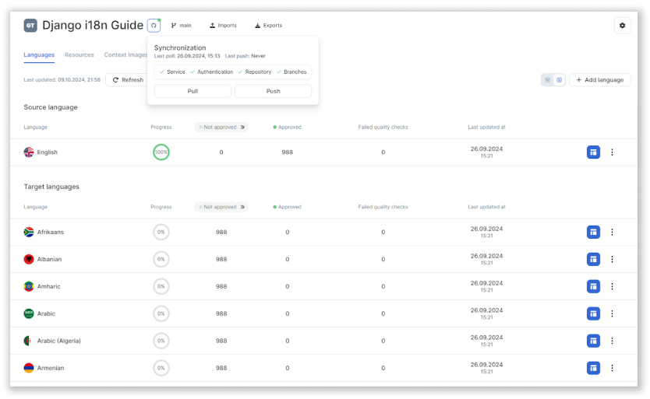The width and height of the screenshot is (650, 399).
Task: Switch to the Languages tab
Action: click(39, 54)
